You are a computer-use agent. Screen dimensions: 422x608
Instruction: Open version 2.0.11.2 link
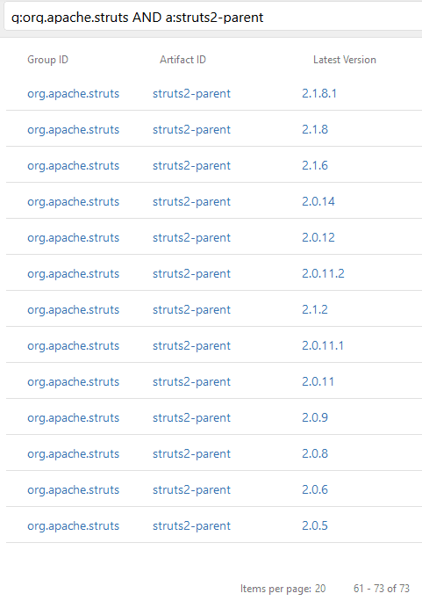[x=323, y=274]
